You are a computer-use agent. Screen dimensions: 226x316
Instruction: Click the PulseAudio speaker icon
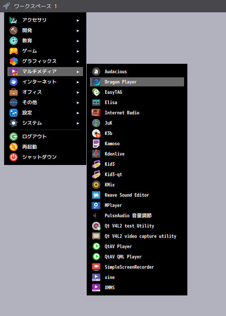[95, 216]
